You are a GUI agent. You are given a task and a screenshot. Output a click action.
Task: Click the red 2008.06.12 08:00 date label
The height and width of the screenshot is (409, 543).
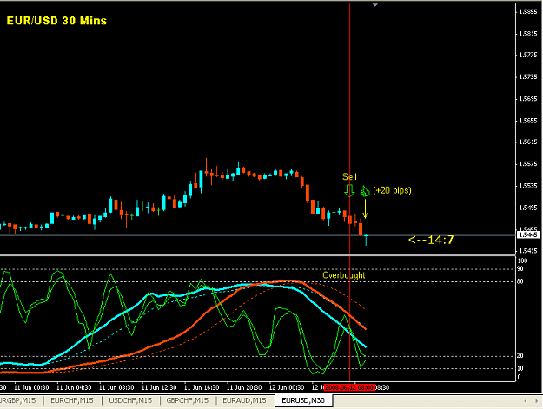349,387
